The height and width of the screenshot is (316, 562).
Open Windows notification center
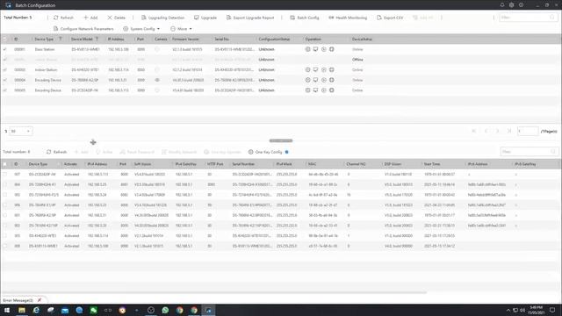(552, 310)
